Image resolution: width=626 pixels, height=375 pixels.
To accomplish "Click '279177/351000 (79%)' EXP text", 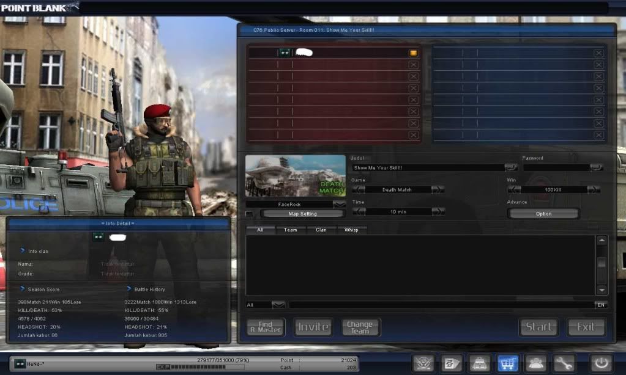I will coord(223,360).
